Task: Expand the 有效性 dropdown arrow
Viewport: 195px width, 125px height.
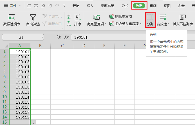Action: 168,24
